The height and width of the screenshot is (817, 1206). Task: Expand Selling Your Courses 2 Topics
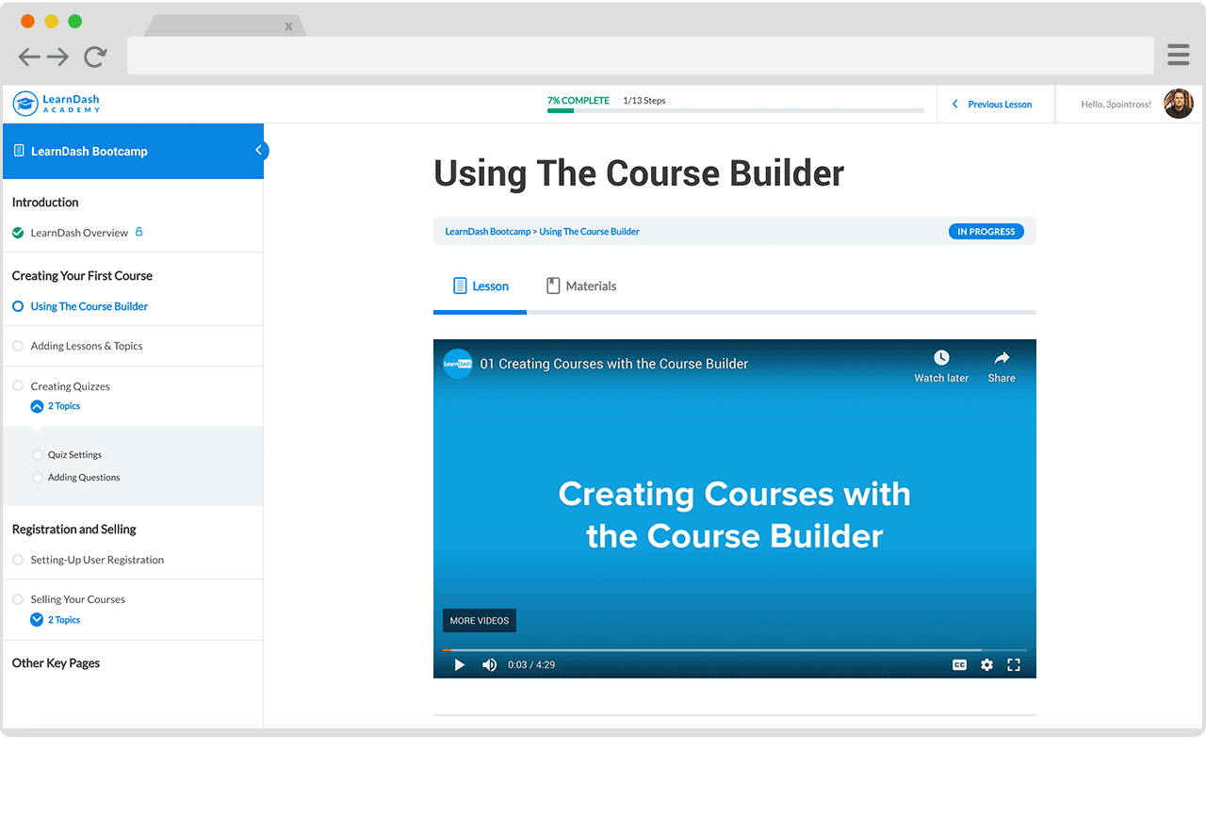point(38,620)
